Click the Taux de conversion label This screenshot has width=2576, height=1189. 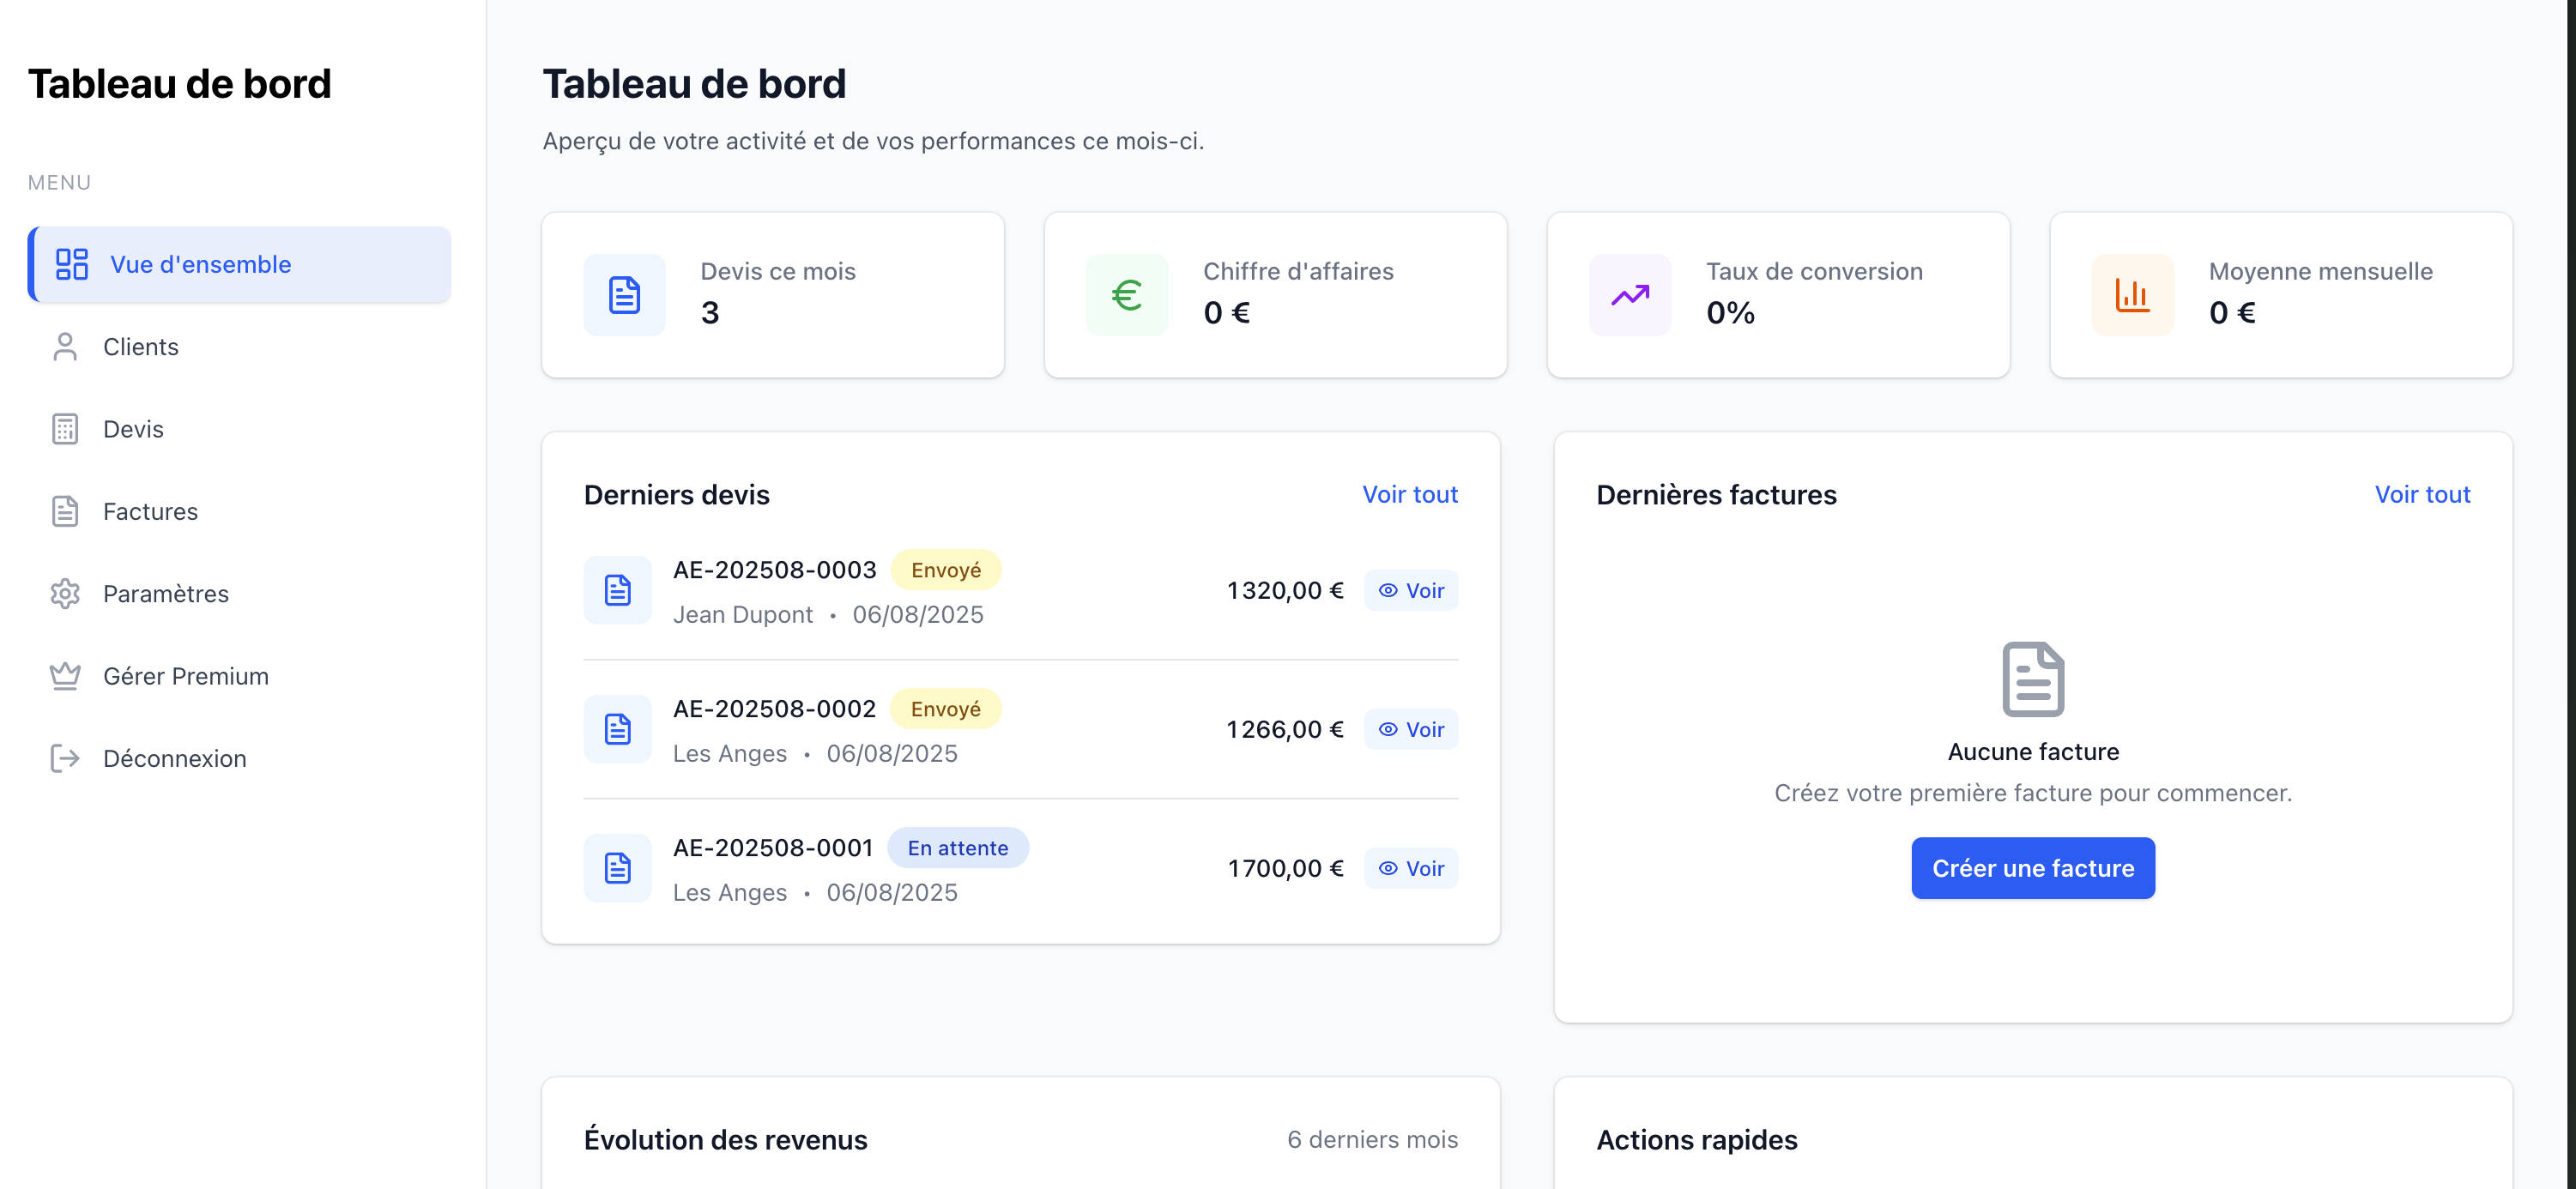1814,271
